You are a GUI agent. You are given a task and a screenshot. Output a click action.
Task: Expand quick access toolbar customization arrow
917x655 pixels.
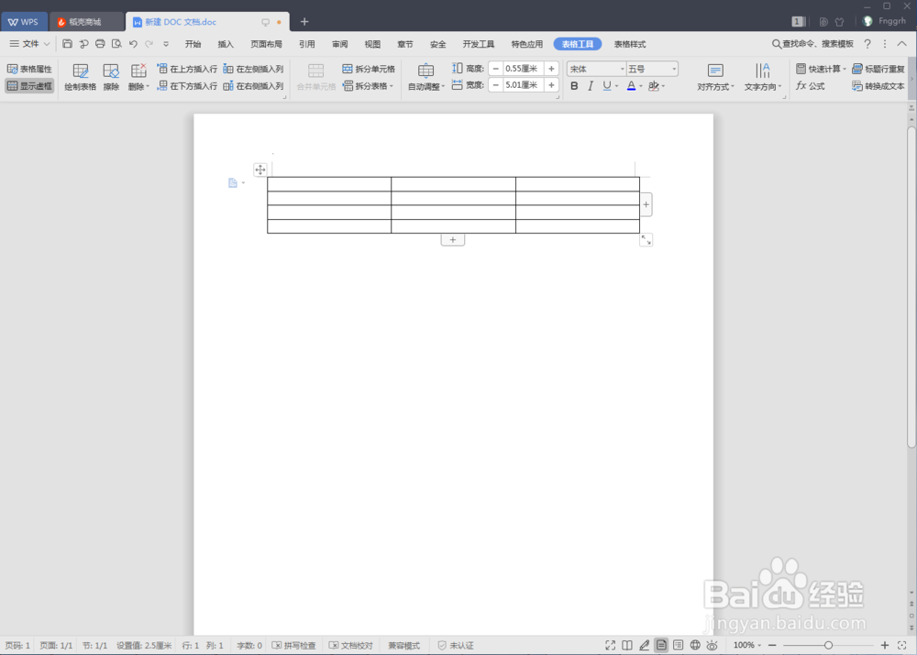(x=166, y=44)
